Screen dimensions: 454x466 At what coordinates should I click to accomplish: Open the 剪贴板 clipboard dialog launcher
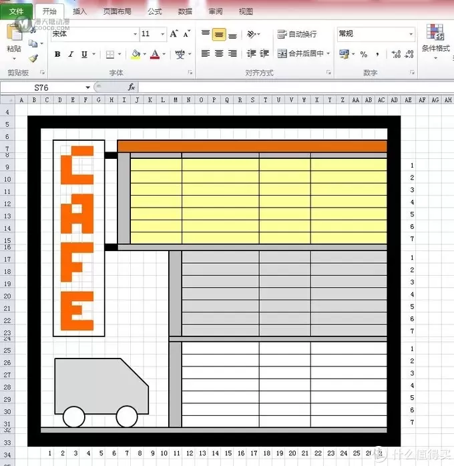(x=42, y=72)
